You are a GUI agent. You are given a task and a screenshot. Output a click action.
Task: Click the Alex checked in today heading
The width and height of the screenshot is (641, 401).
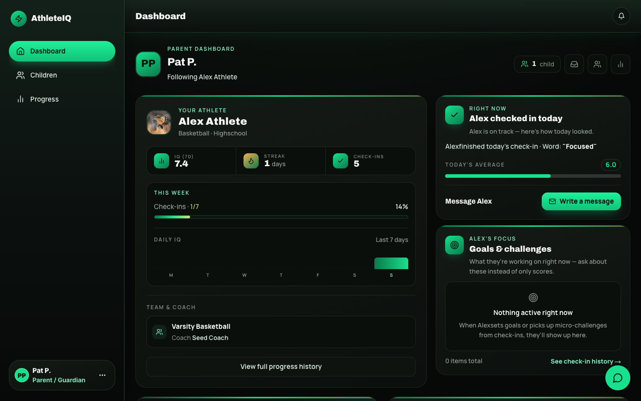(515, 118)
